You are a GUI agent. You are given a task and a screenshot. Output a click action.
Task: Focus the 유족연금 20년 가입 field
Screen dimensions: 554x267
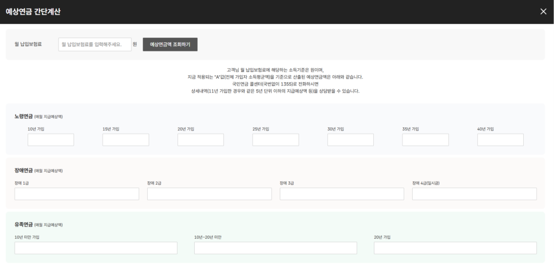pos(455,248)
